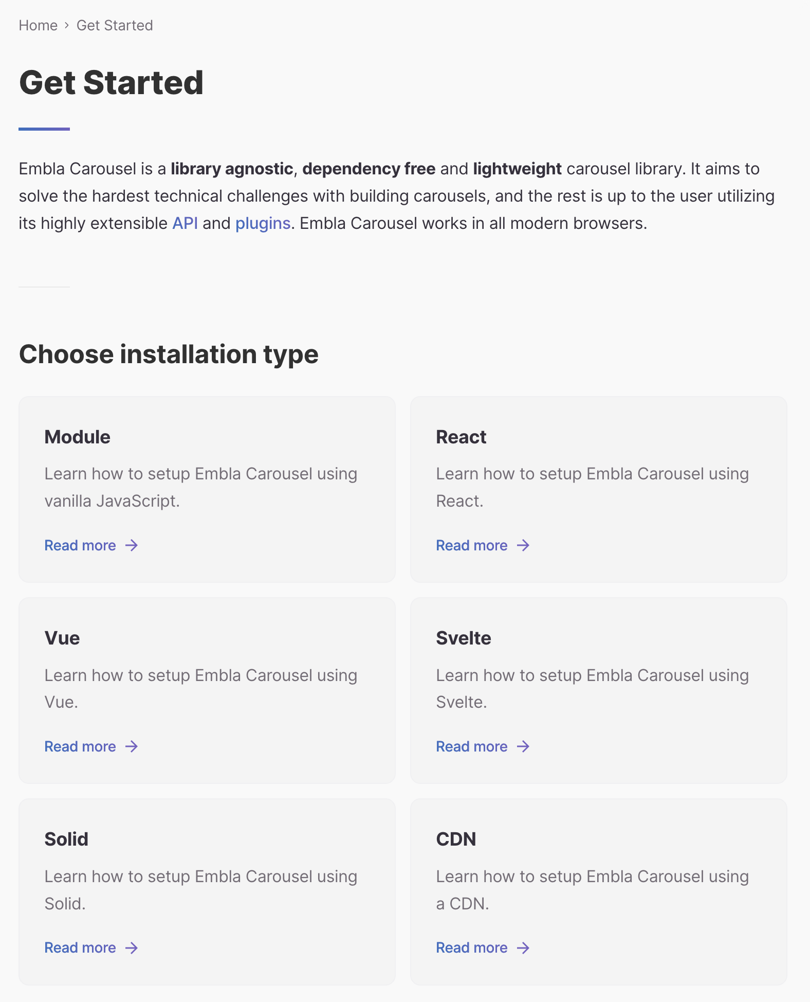Click the arrow icon in the Svelte card
This screenshot has width=810, height=1002.
(523, 746)
